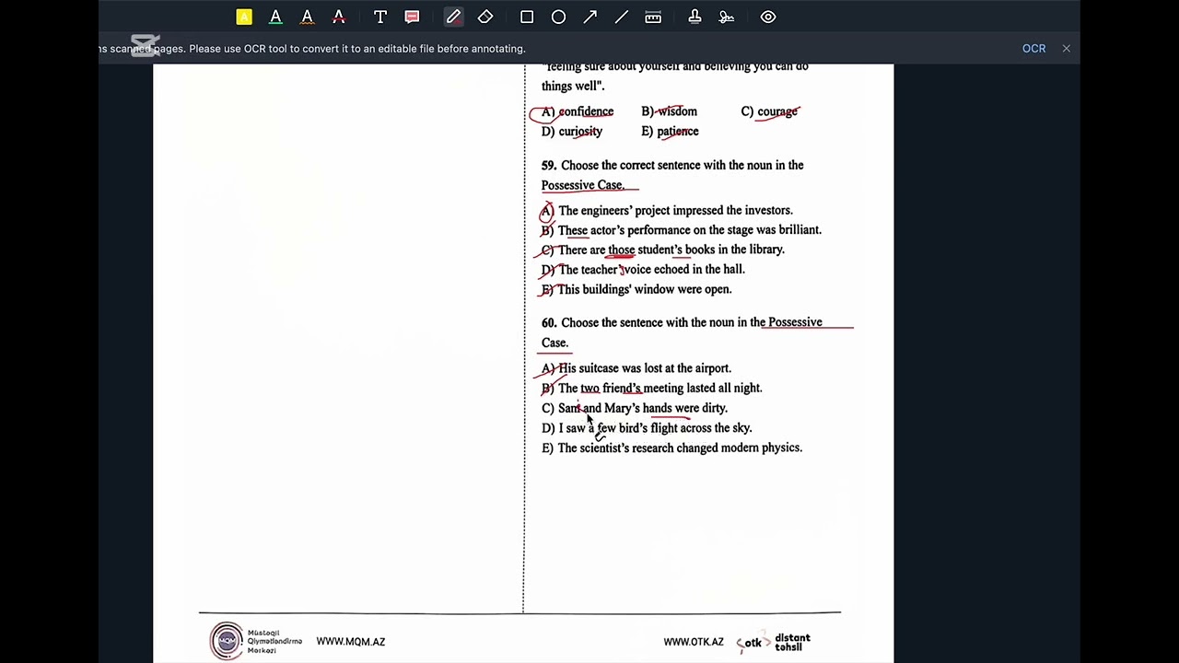Click question 59 prompt text

[x=672, y=175]
